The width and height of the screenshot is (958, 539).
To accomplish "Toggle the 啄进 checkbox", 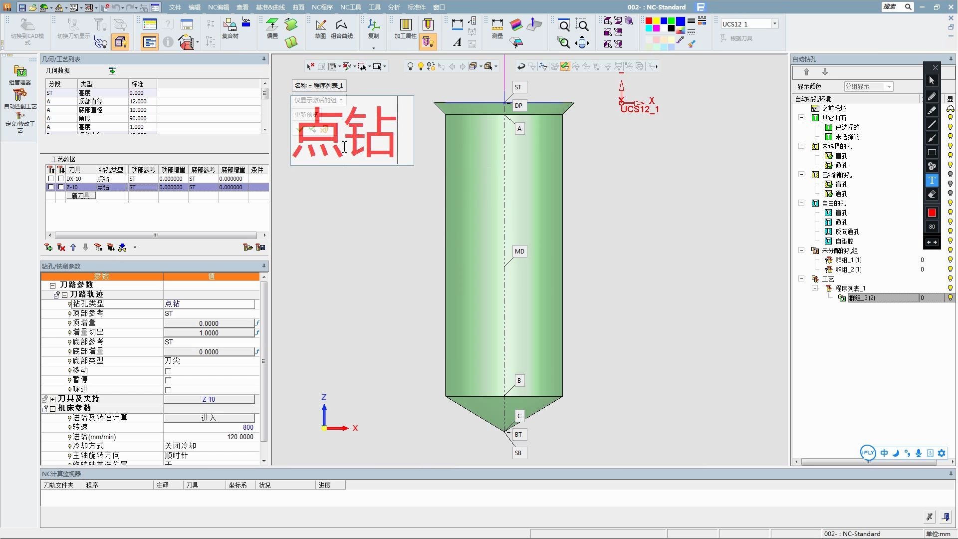I will (x=168, y=390).
